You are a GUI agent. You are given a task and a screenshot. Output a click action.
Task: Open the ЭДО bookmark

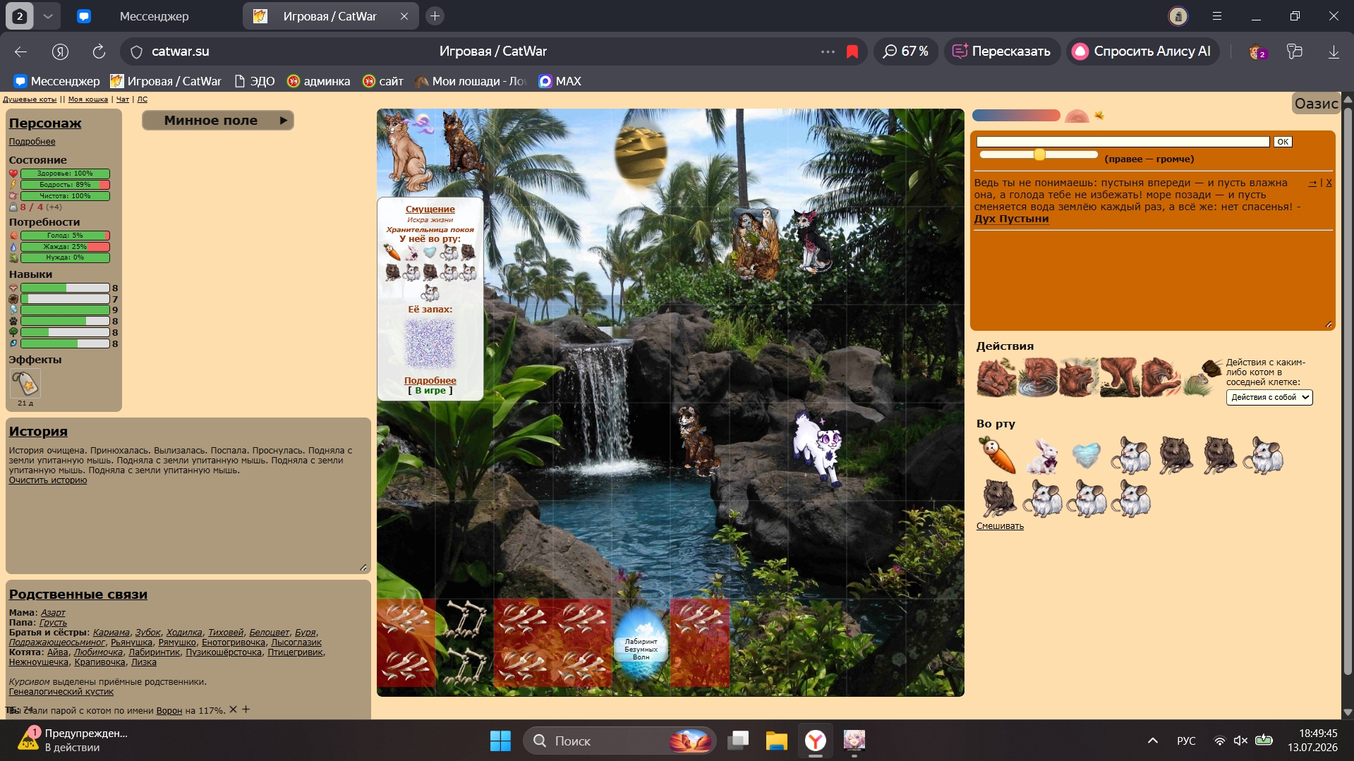(254, 81)
